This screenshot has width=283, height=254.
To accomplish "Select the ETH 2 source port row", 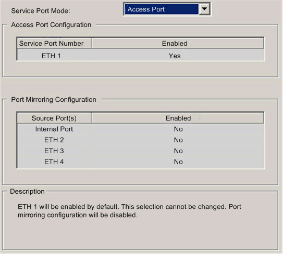I will 141,140.
